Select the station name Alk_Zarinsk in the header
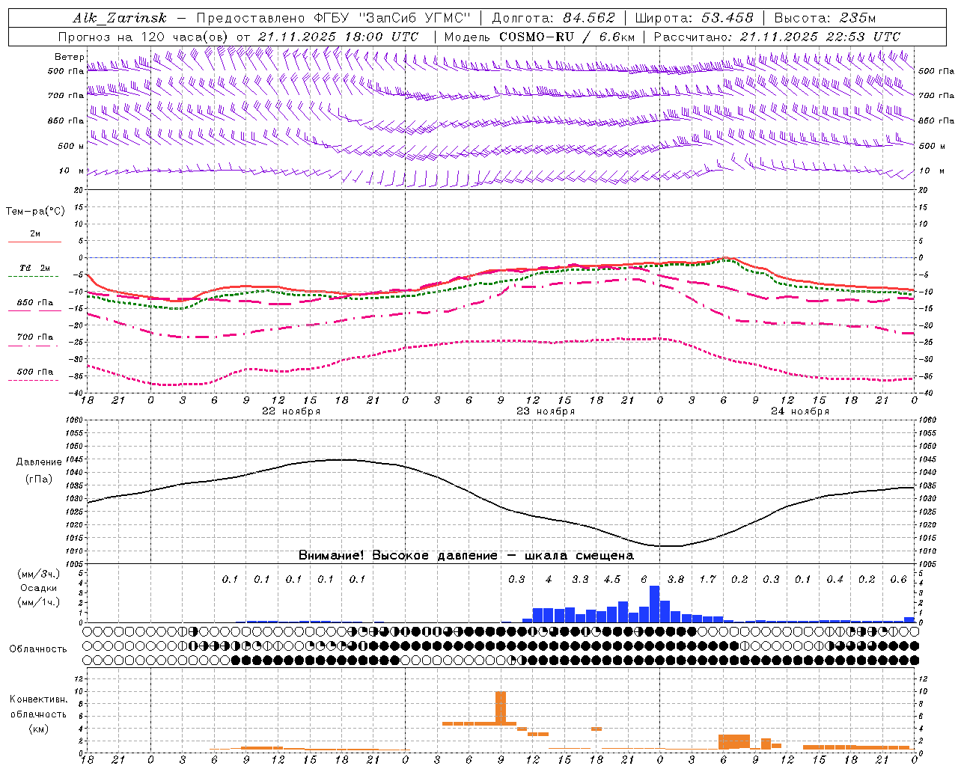 pyautogui.click(x=120, y=18)
